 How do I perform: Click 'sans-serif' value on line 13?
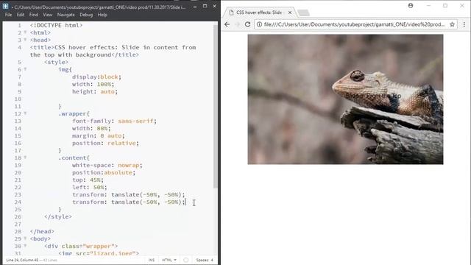click(135, 121)
